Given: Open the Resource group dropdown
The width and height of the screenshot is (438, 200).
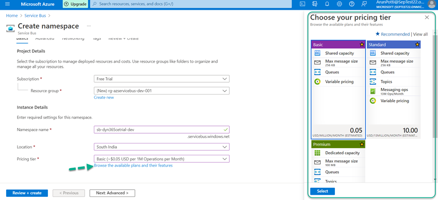Looking at the screenshot, I should click(x=162, y=91).
